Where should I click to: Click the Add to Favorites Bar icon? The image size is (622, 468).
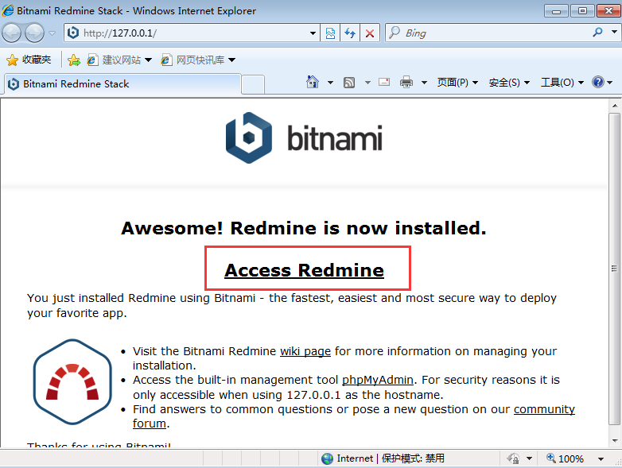74,60
